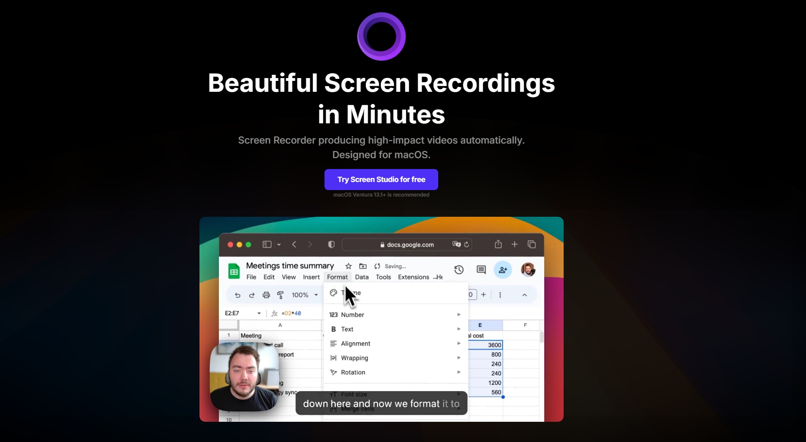Viewport: 806px width, 442px height.
Task: Open the Safari share icon
Action: pyautogui.click(x=498, y=244)
